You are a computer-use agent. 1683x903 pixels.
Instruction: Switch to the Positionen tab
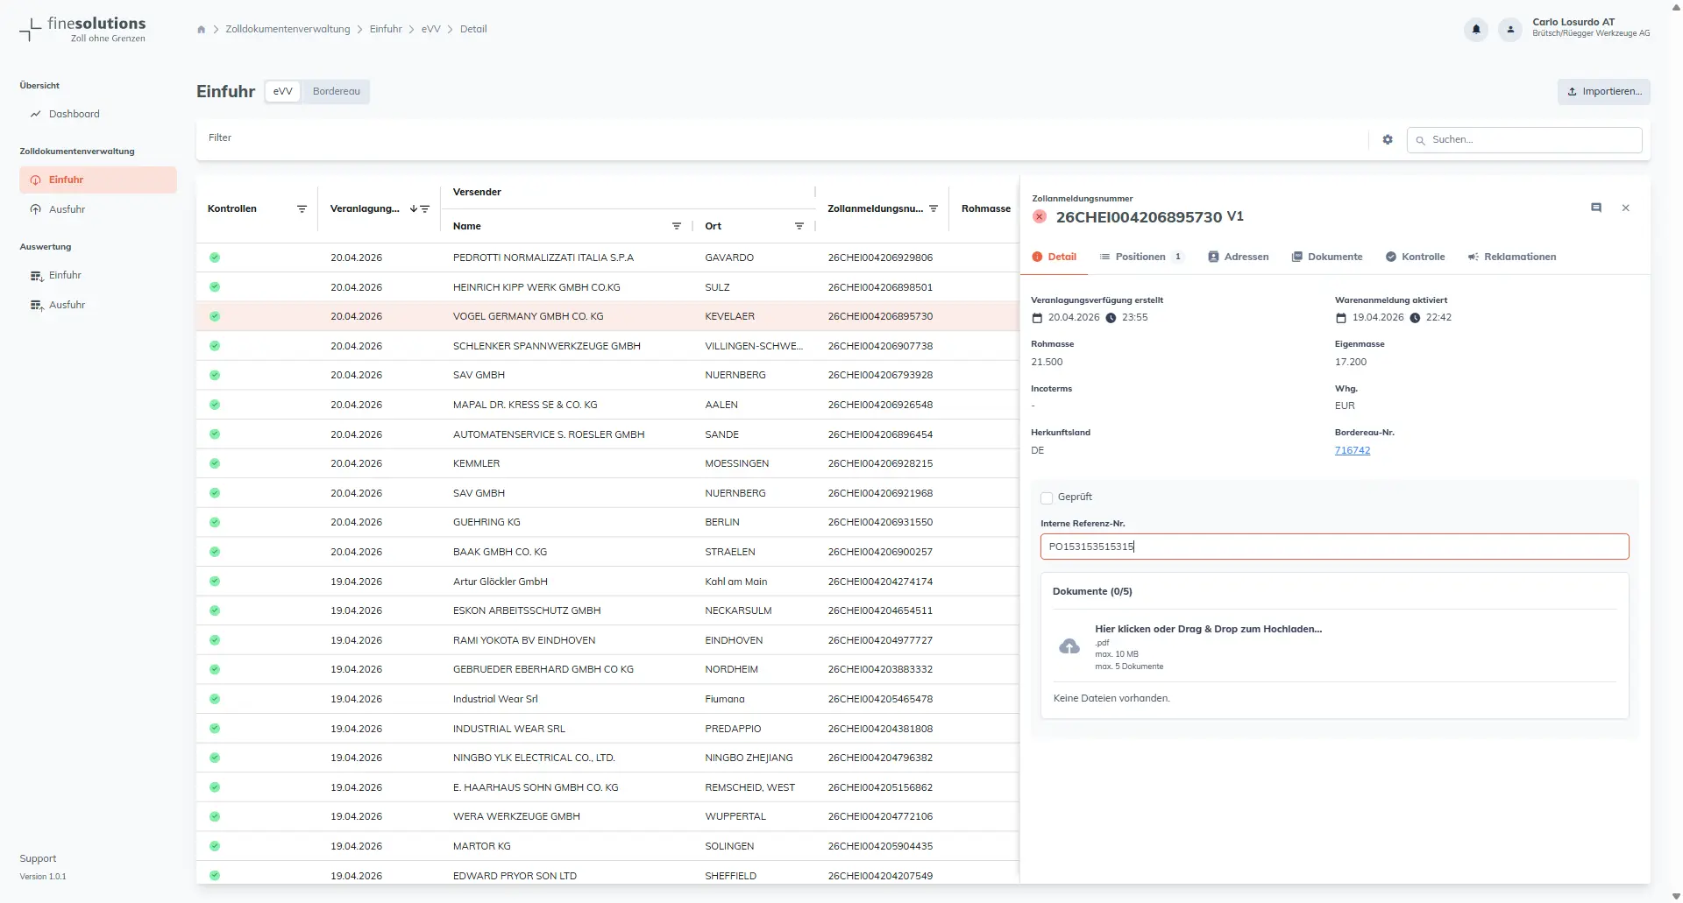1141,257
